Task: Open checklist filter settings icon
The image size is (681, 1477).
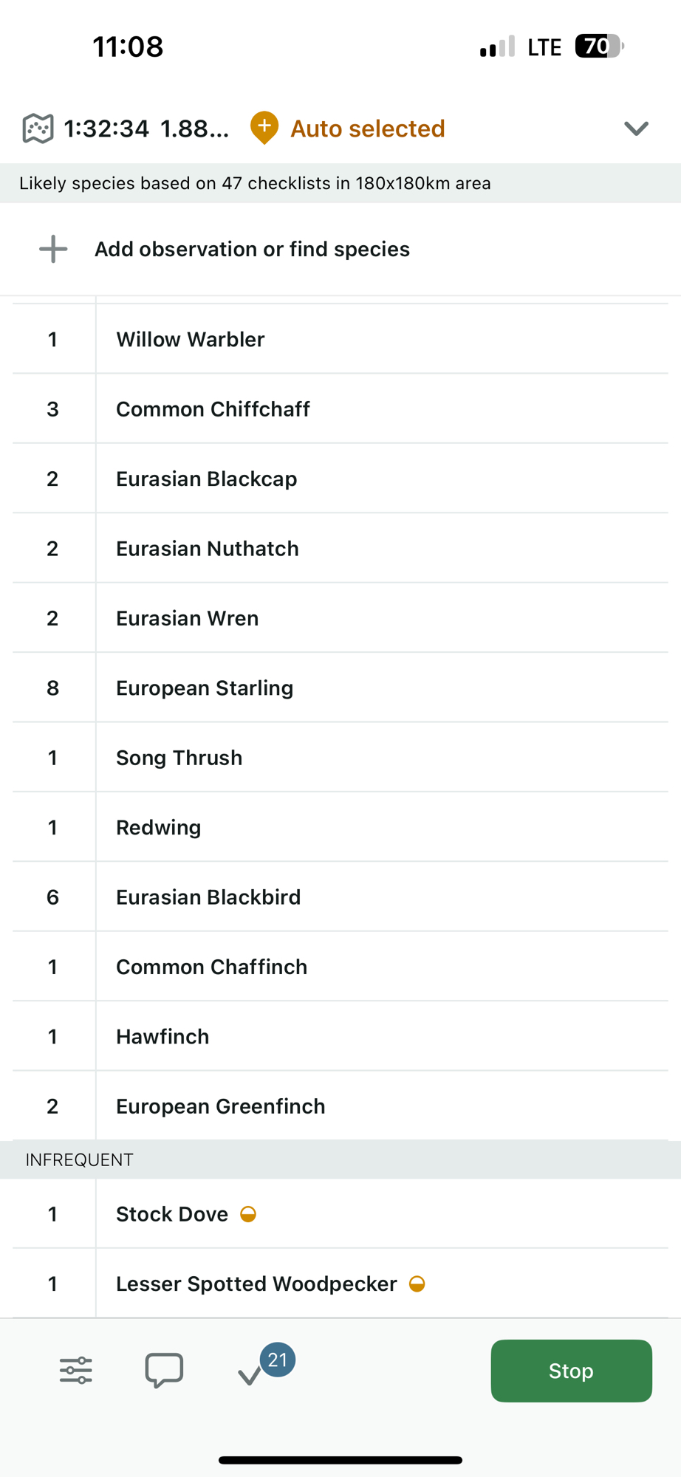Action: click(75, 1371)
